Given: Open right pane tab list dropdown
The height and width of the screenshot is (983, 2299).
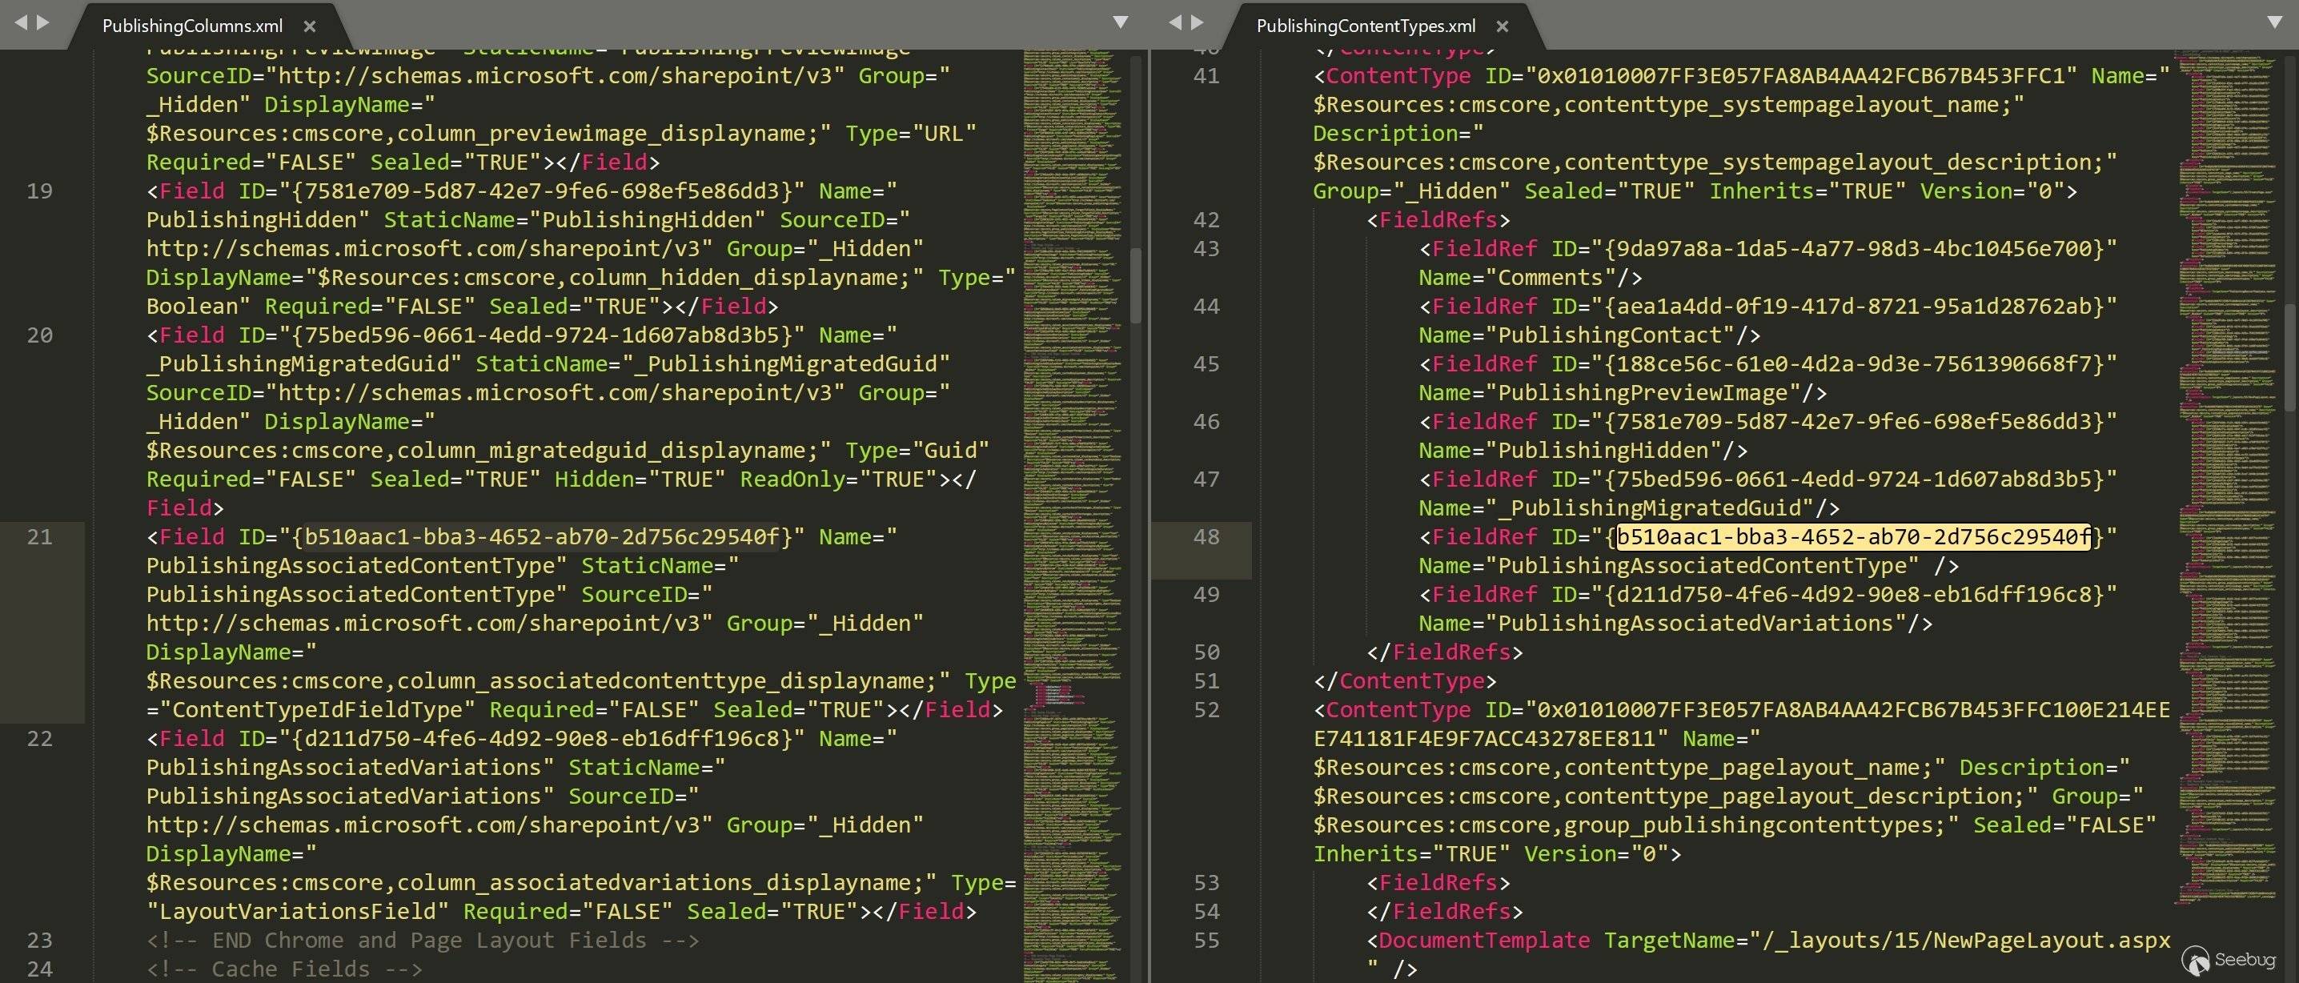Looking at the screenshot, I should (2275, 22).
